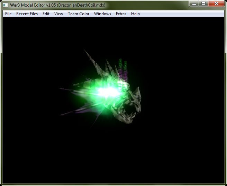Open the Edit menu
Screen dimensions: 227x186
[x=46, y=14]
